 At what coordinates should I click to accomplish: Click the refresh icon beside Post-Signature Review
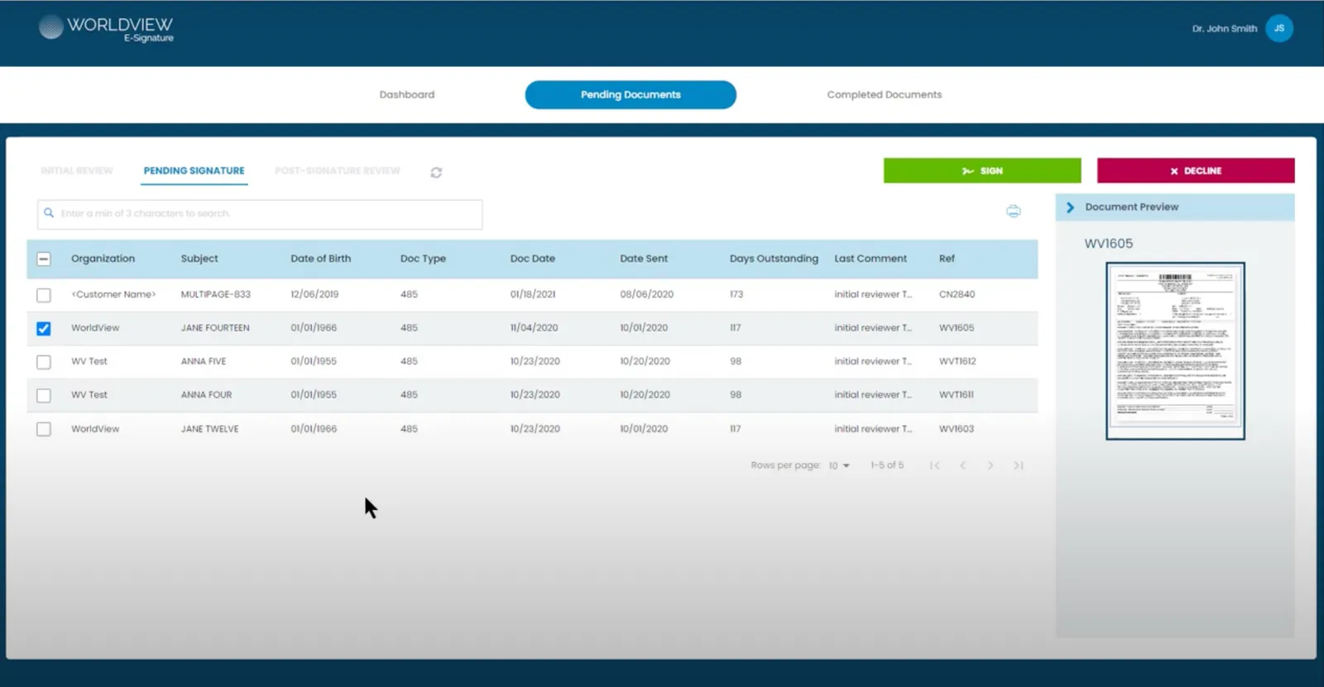point(436,172)
